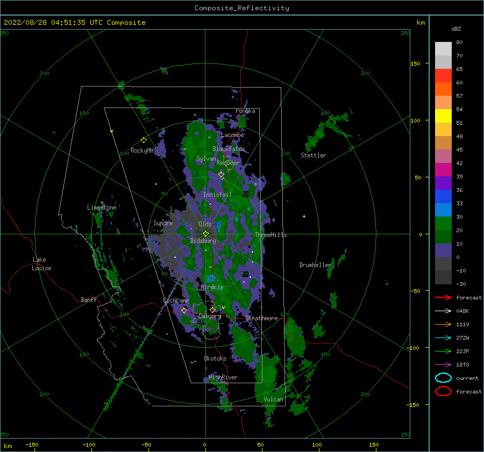
Task: Click the Lake Louise label
Action: 41,264
